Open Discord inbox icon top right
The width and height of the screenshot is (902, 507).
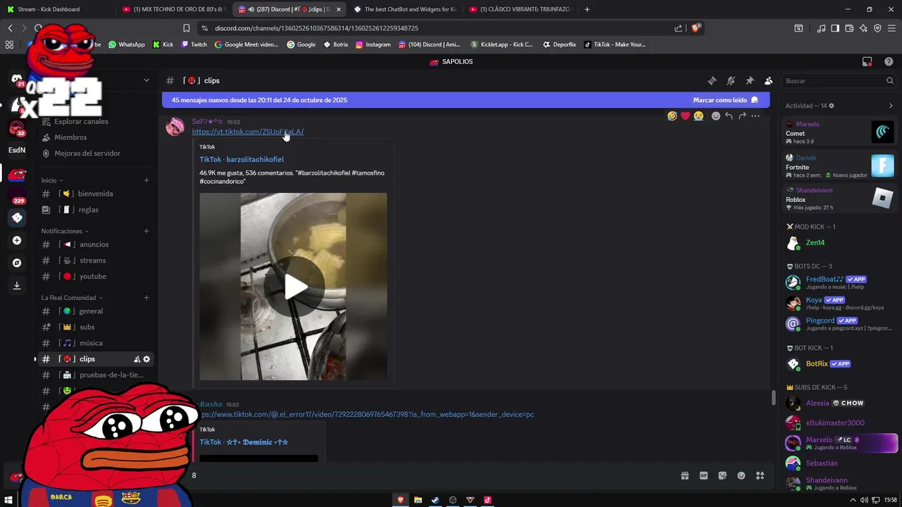(867, 62)
